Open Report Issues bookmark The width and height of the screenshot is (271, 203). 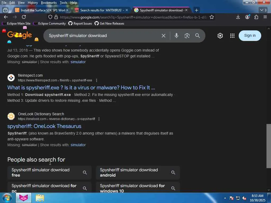(x=80, y=24)
